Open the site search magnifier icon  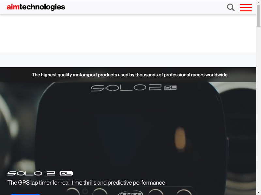click(x=231, y=7)
